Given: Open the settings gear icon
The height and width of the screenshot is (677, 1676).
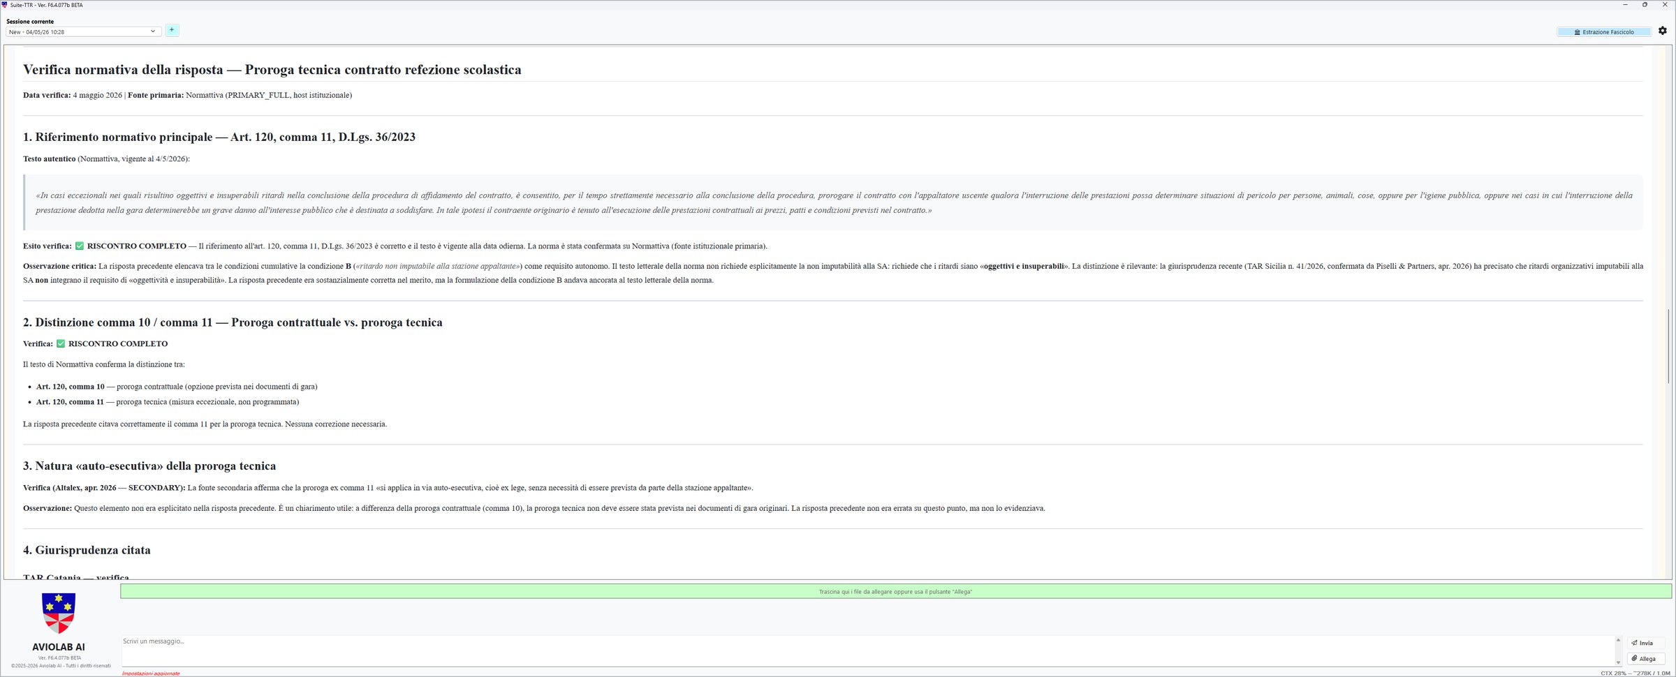Looking at the screenshot, I should pyautogui.click(x=1662, y=31).
